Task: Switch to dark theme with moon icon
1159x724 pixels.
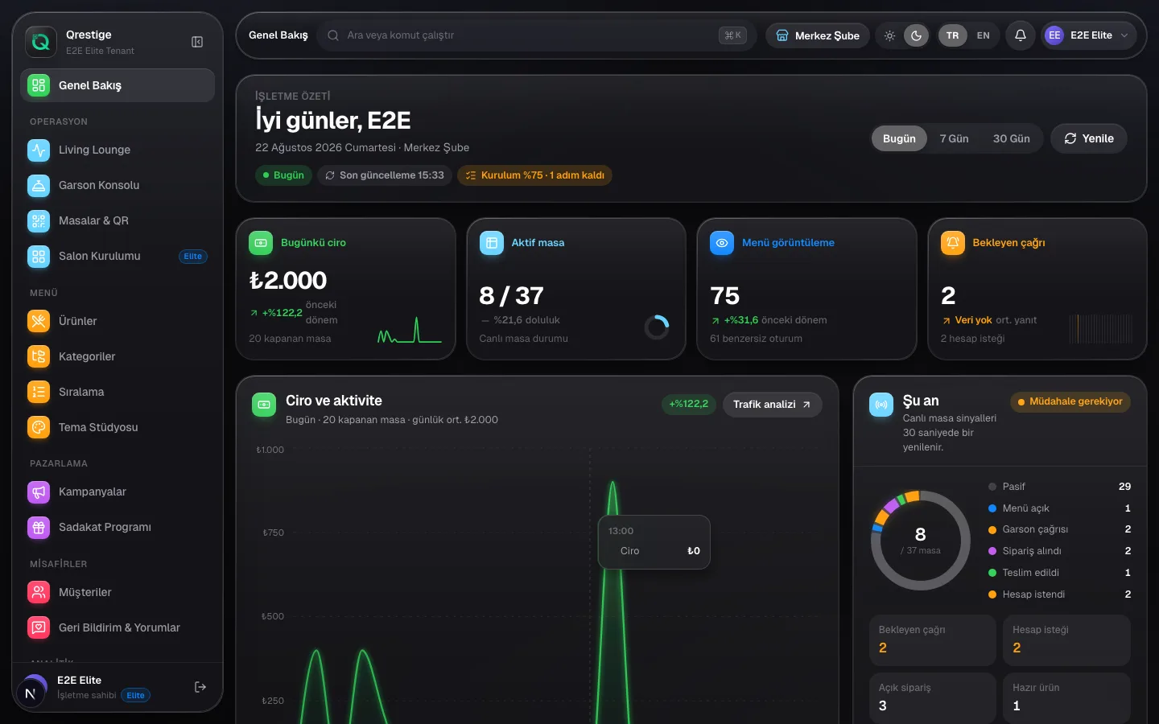Action: click(x=916, y=35)
